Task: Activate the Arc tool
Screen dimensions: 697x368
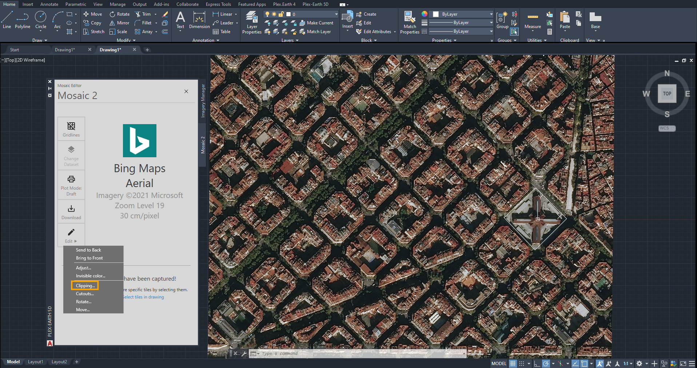Action: pyautogui.click(x=57, y=20)
